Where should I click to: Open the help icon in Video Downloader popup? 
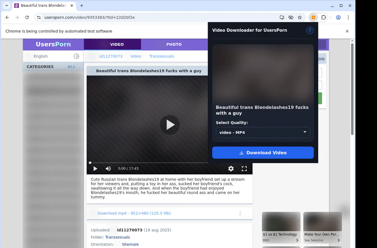[x=310, y=30]
